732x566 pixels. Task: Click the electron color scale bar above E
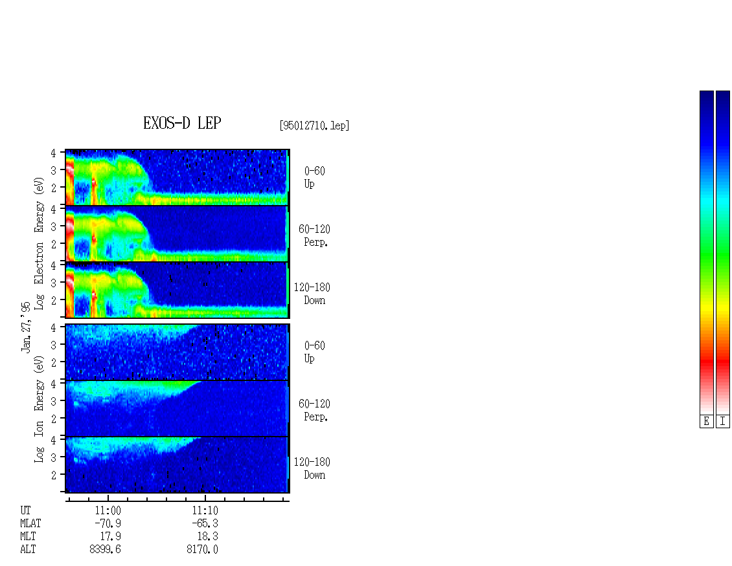(x=706, y=252)
